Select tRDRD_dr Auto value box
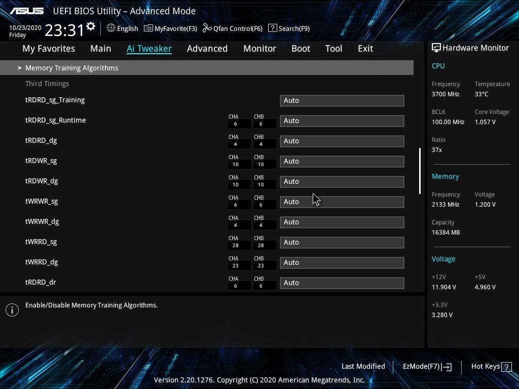Viewport: 519px width, 389px height. 342,283
